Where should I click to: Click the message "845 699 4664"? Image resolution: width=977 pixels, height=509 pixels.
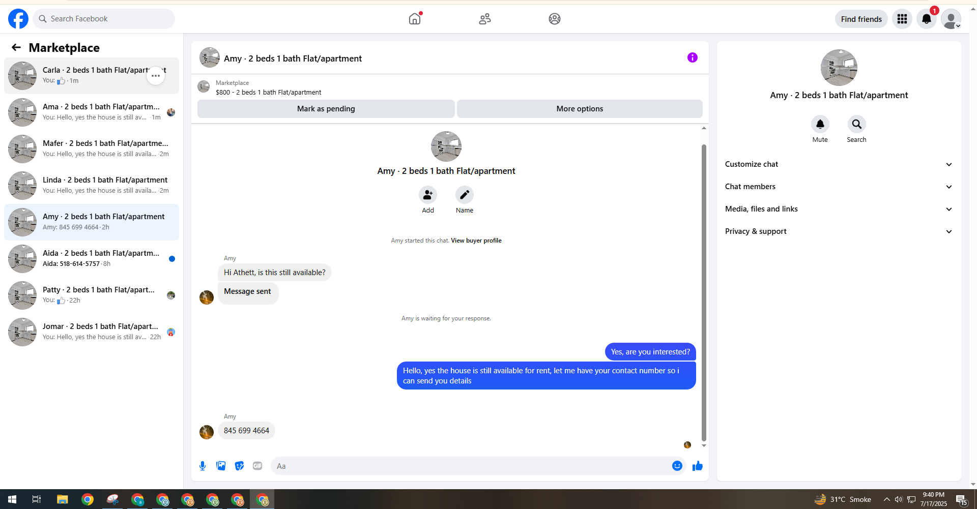(246, 431)
